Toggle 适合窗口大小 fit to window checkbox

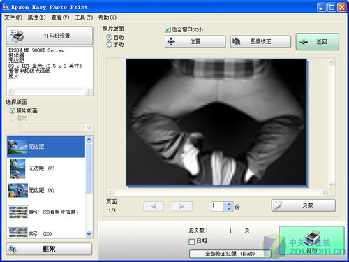168,29
